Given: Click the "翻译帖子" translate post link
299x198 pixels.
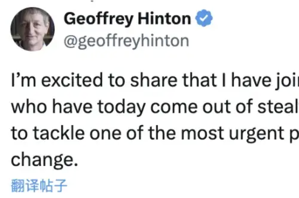Looking at the screenshot, I should coord(38,185).
